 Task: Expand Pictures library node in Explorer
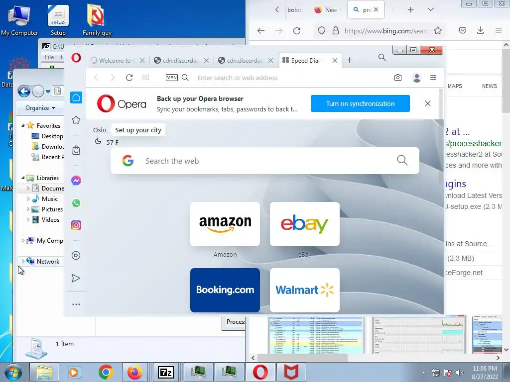coord(28,209)
